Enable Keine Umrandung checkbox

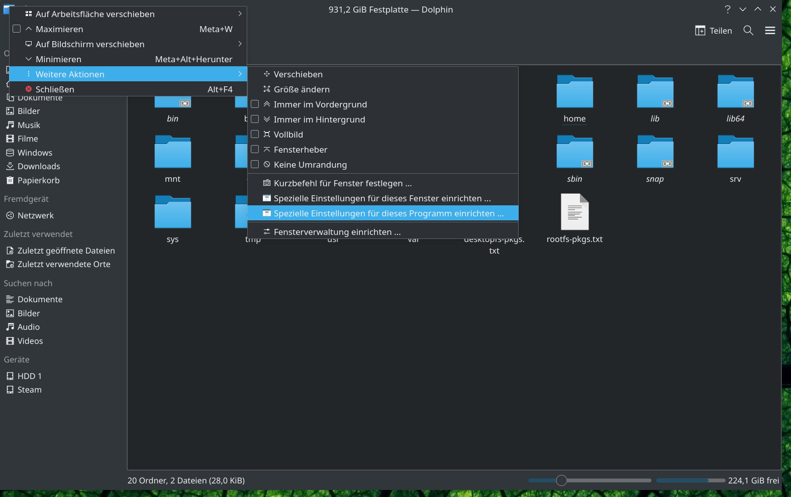[255, 165]
